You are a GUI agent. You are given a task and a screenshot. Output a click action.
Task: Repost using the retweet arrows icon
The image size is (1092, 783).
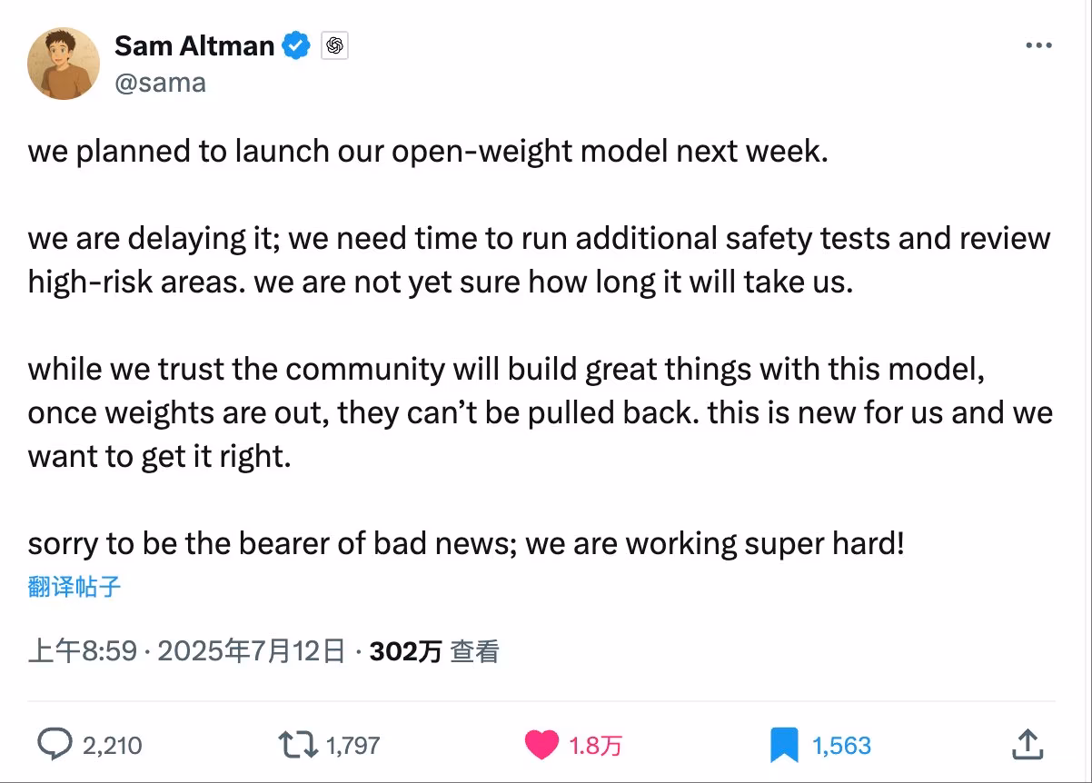(299, 746)
